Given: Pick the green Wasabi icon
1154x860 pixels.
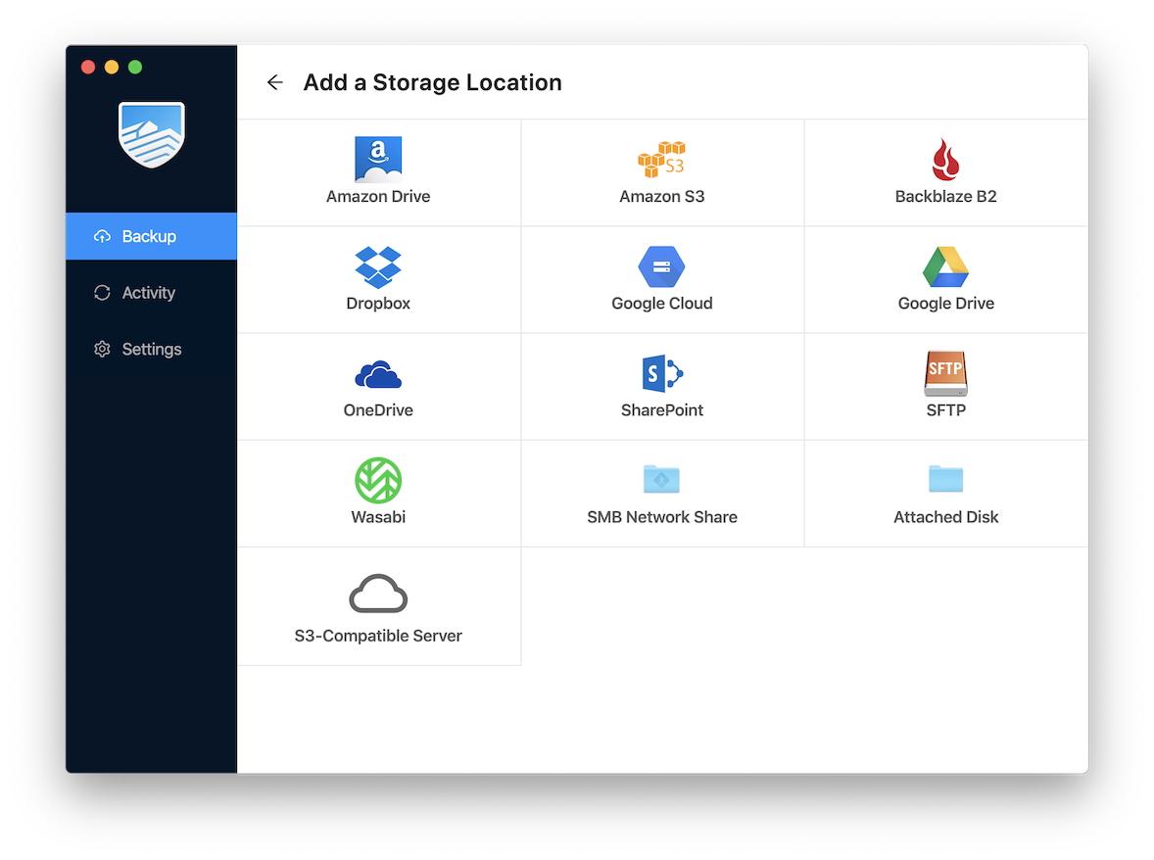Looking at the screenshot, I should (378, 480).
